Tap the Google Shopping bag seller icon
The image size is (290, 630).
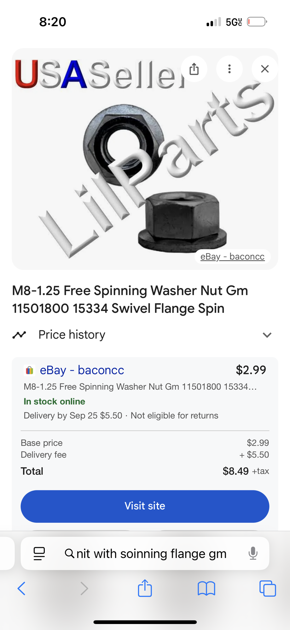pyautogui.click(x=29, y=370)
